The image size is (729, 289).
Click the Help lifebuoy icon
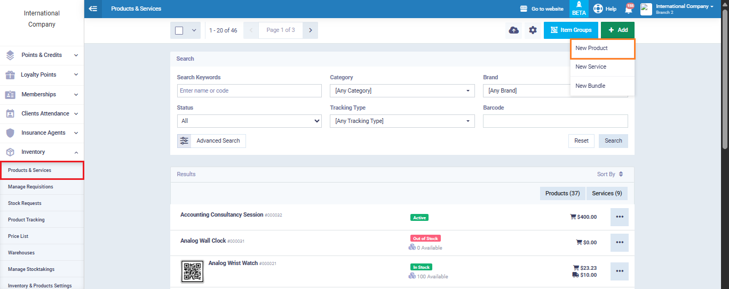[x=598, y=9]
